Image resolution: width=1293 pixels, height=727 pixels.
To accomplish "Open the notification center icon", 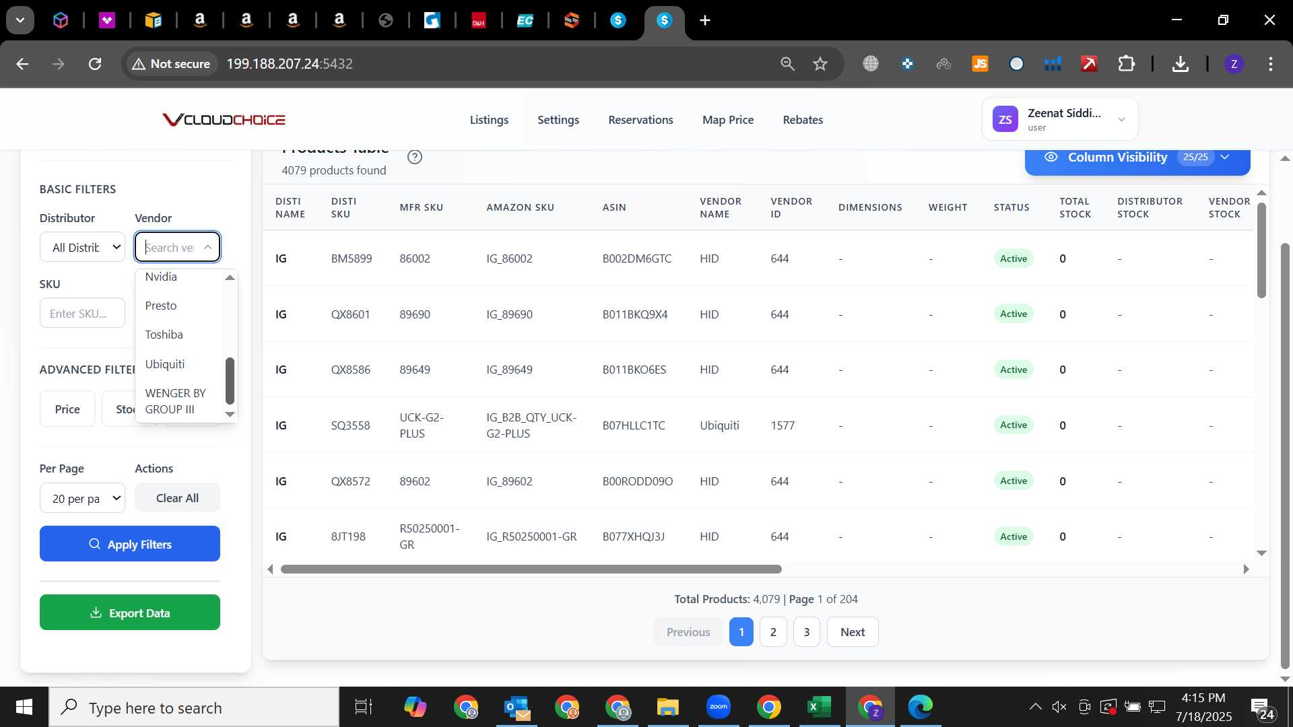I will (1263, 708).
